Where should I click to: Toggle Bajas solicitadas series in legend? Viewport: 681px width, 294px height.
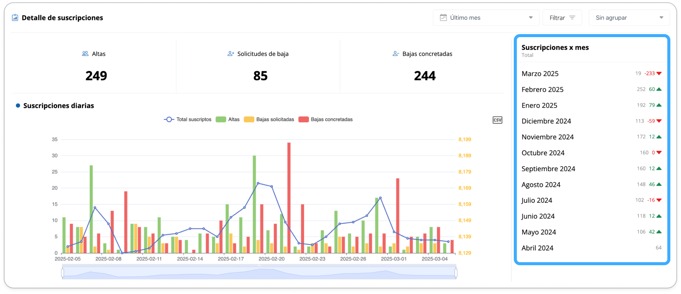(269, 119)
